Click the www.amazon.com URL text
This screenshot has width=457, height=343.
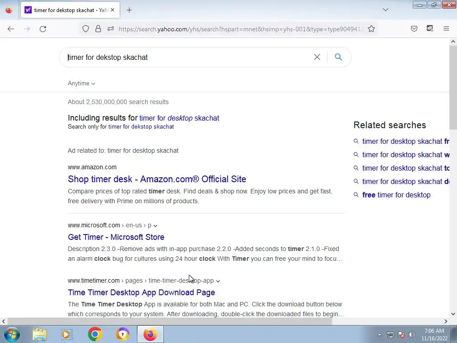[92, 167]
